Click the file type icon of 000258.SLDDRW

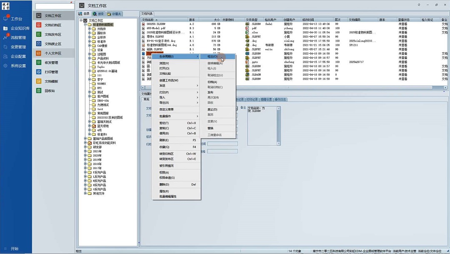pyautogui.click(x=247, y=24)
